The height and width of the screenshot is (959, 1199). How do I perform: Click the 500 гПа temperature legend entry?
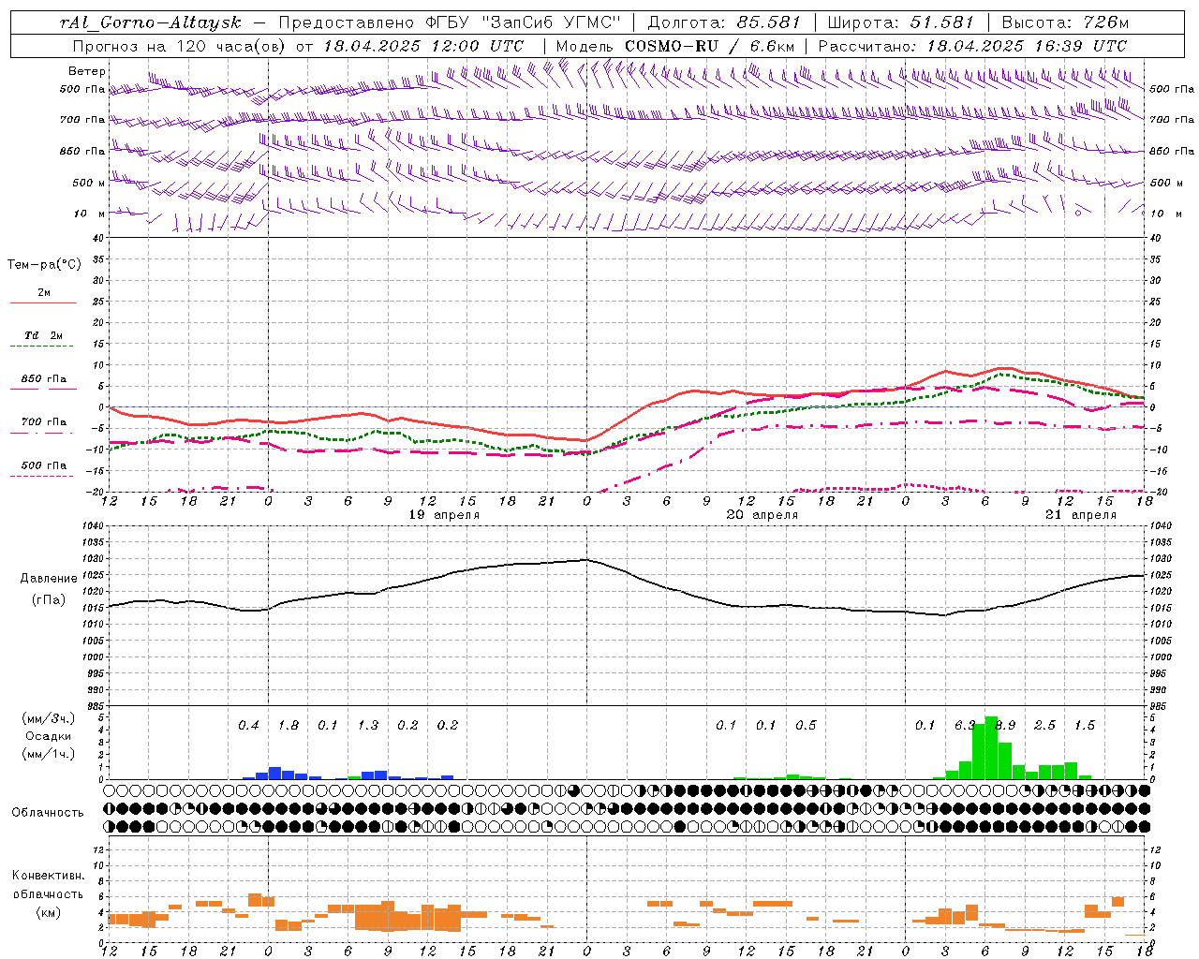tap(44, 465)
